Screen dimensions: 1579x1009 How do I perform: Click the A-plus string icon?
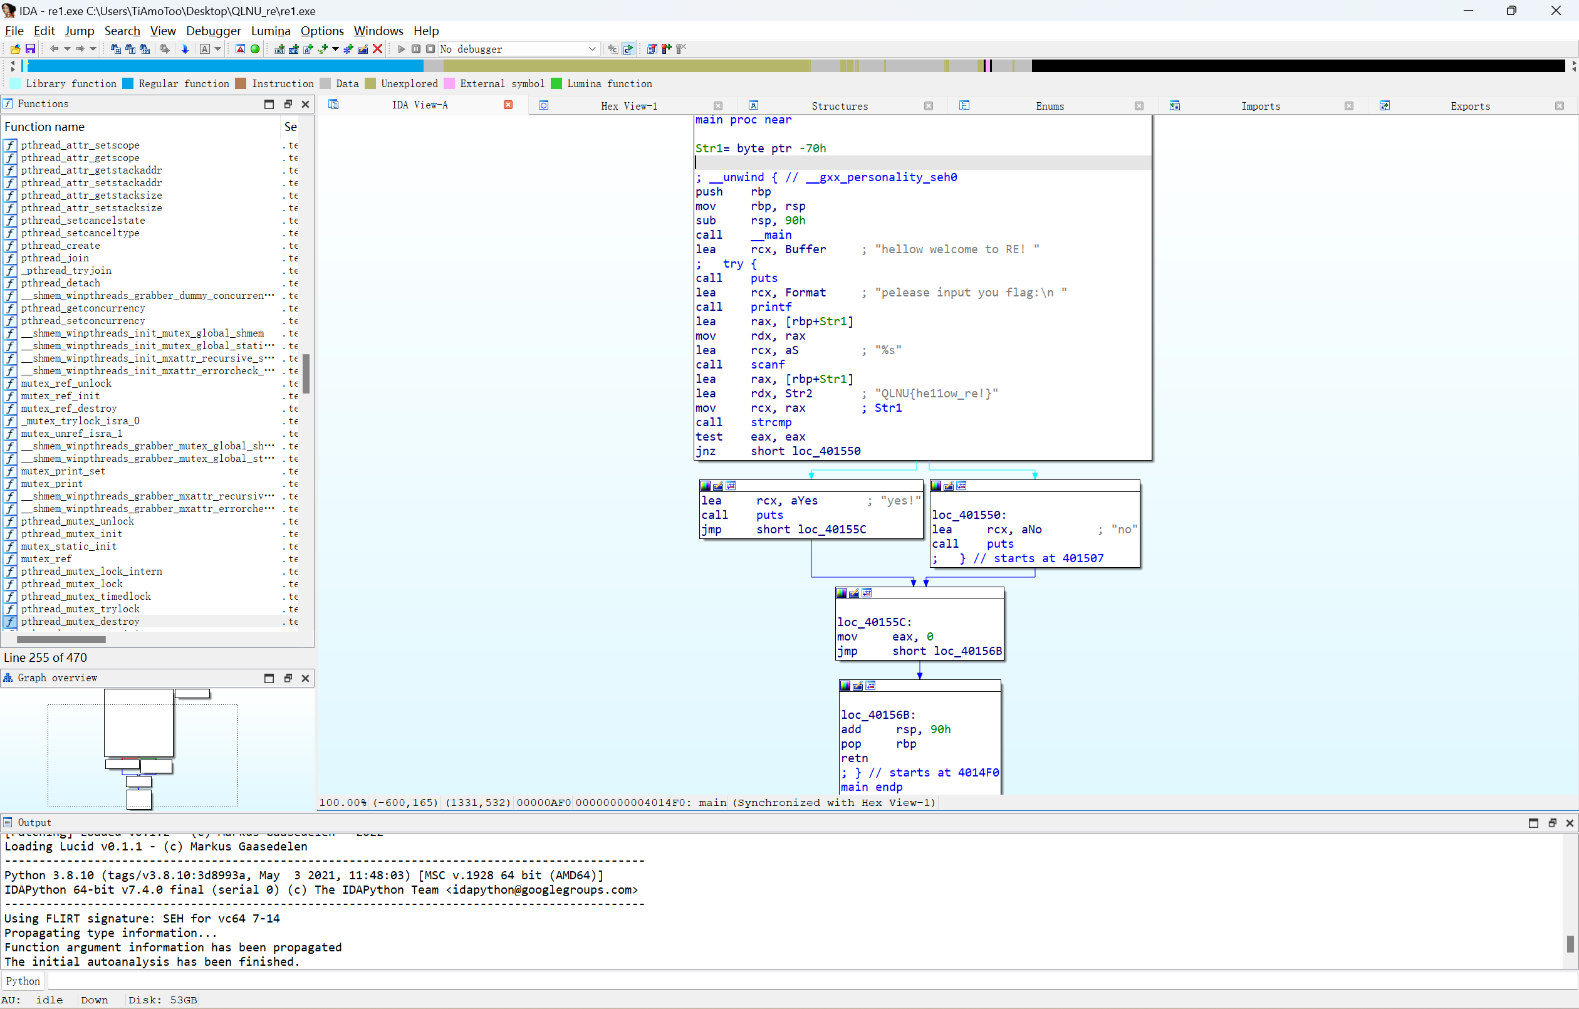[308, 48]
